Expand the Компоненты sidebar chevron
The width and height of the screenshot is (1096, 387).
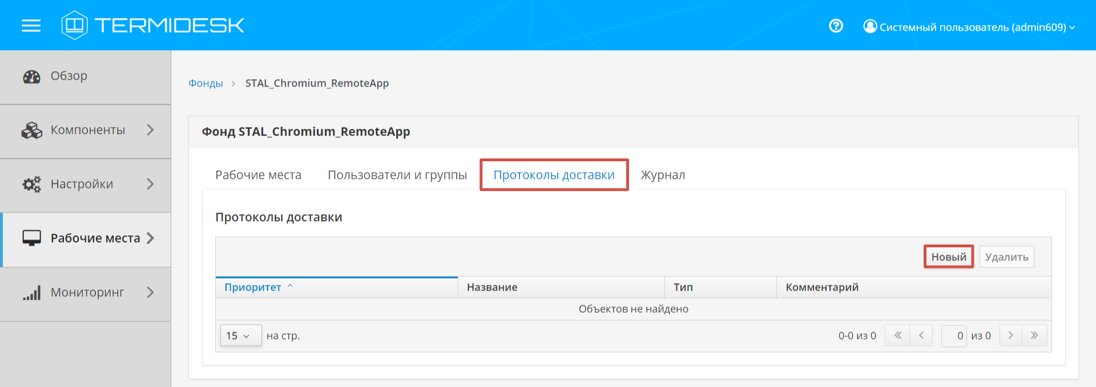[x=150, y=130]
